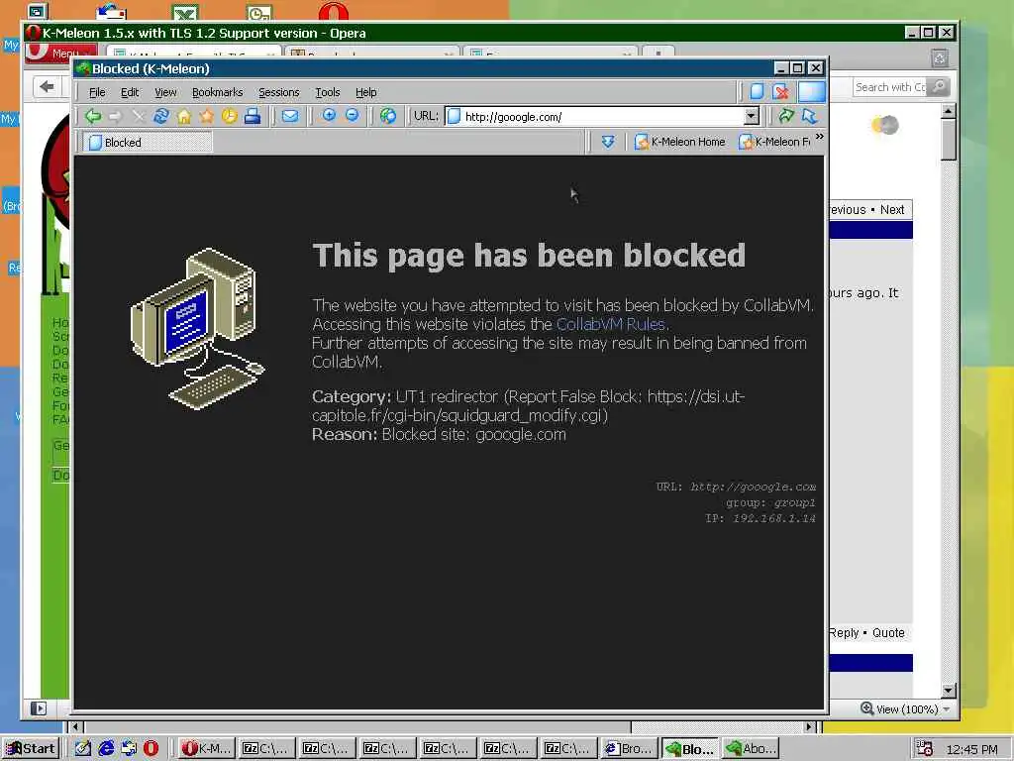The height and width of the screenshot is (761, 1014).
Task: Launch Internet Explorer from quick launch
Action: point(106,749)
